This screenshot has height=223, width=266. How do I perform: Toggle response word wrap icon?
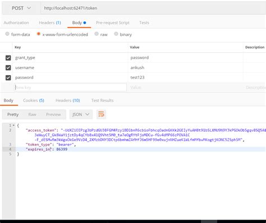coord(101,114)
